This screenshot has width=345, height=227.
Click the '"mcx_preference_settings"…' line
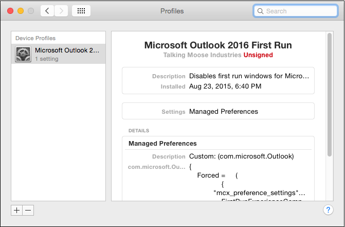tap(259, 193)
